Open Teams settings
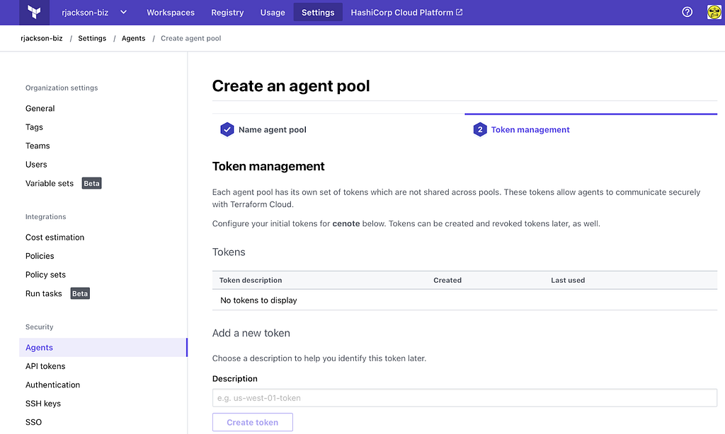Screen dimensions: 725x434 (x=38, y=146)
